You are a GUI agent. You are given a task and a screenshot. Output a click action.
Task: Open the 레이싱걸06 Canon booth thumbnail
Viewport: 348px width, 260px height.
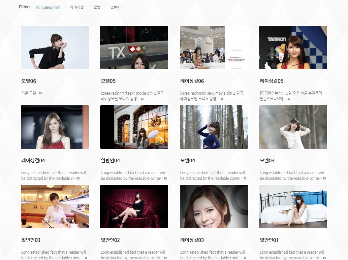tap(214, 48)
